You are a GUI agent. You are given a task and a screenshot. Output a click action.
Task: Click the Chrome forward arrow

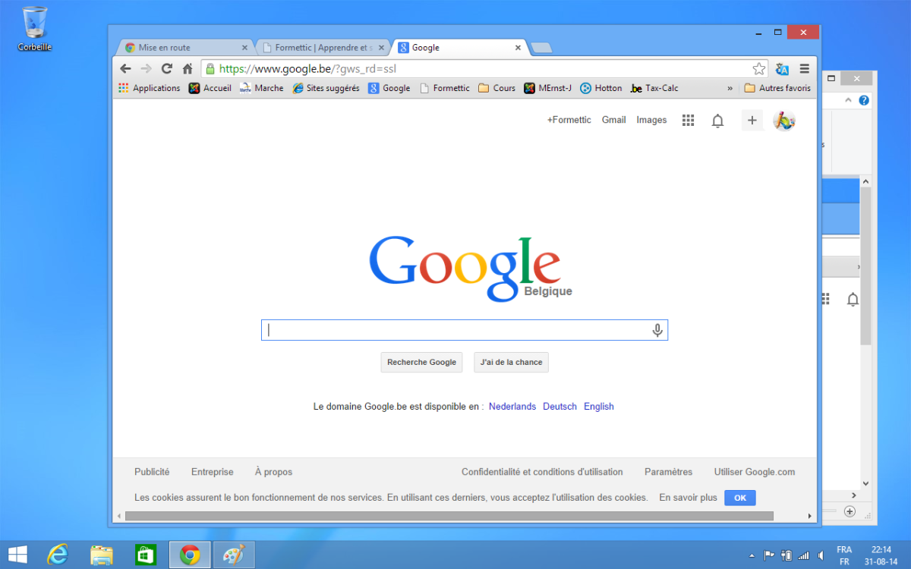pyautogui.click(x=147, y=68)
